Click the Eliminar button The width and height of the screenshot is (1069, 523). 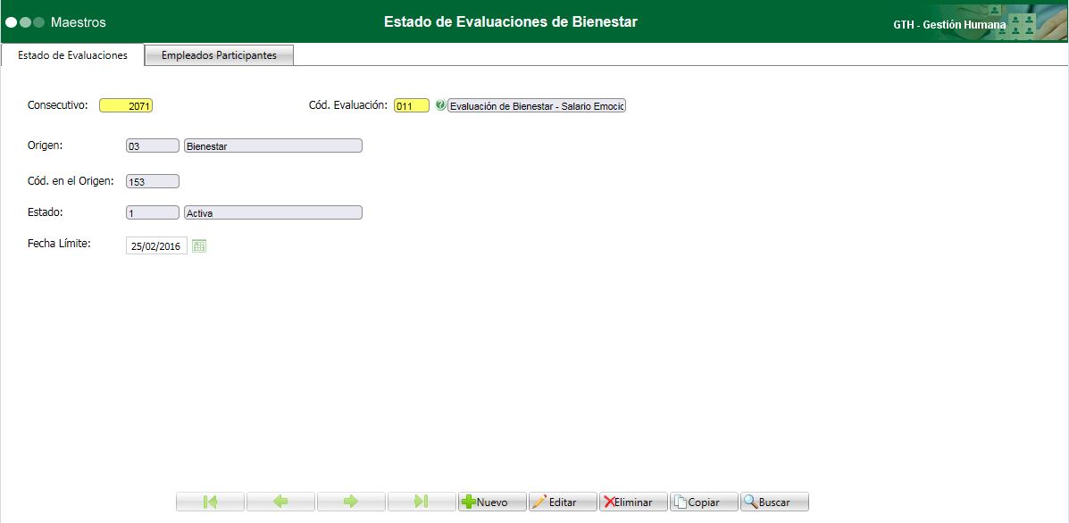coord(633,502)
